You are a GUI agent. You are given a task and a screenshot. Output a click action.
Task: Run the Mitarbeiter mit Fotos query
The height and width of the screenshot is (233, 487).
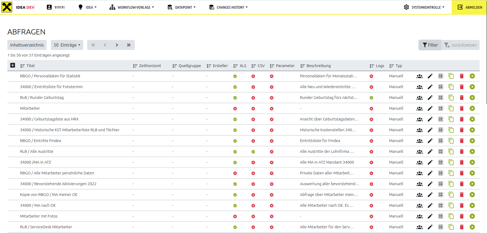472,216
